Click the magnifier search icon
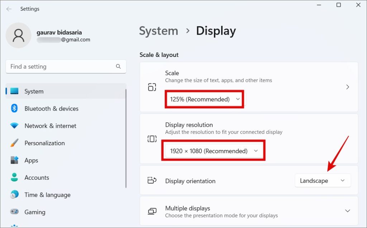The height and width of the screenshot is (228, 367). 118,67
